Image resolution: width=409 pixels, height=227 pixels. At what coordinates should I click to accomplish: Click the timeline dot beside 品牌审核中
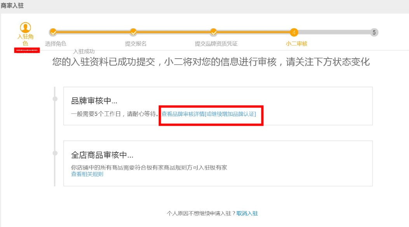pos(55,99)
